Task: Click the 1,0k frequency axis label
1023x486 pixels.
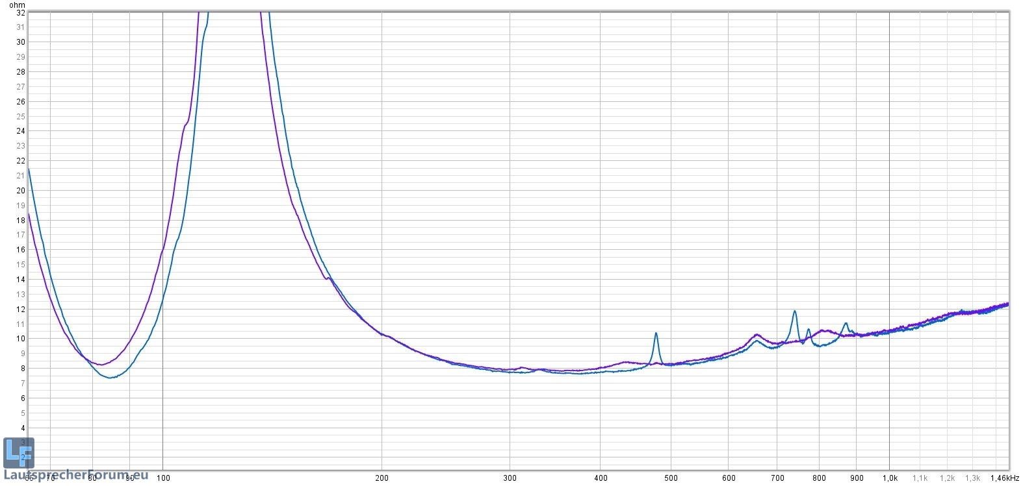Action: (889, 478)
